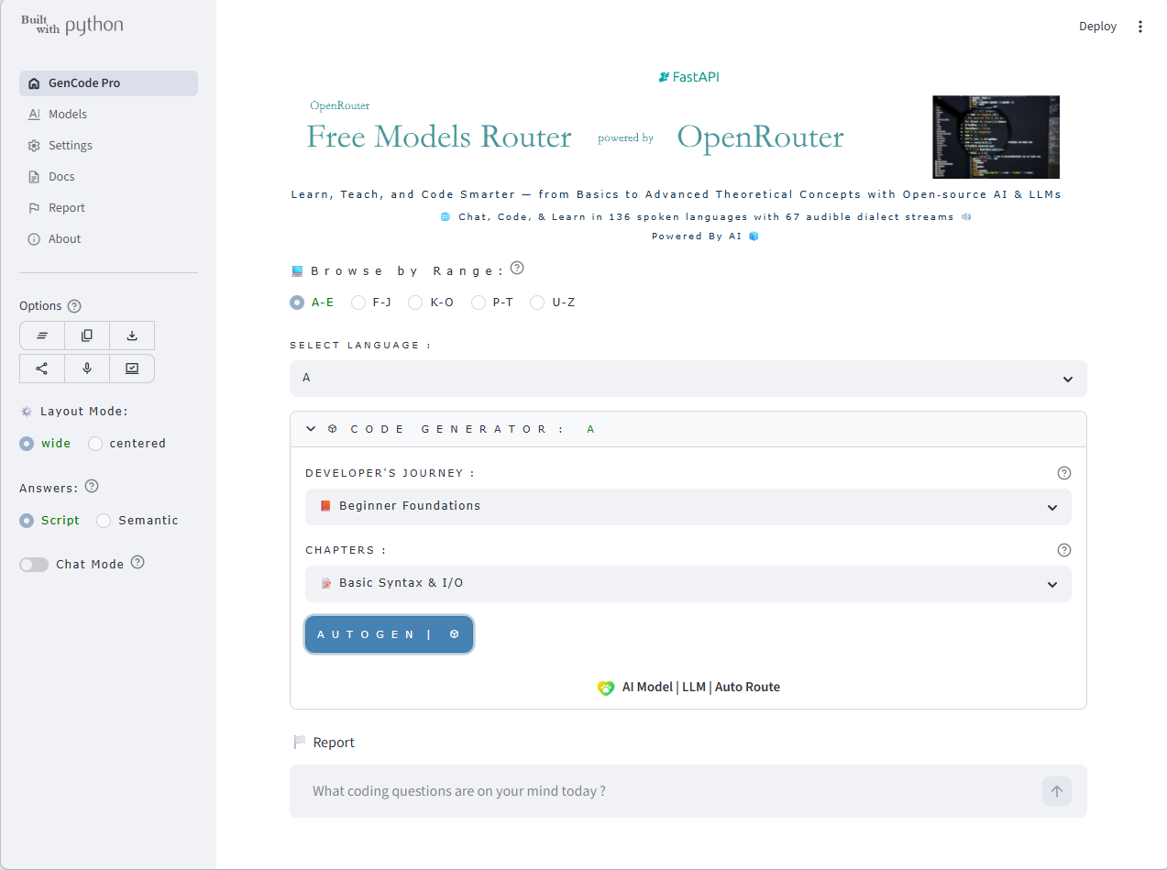Select Semantic answers option
This screenshot has width=1167, height=870.
point(138,521)
